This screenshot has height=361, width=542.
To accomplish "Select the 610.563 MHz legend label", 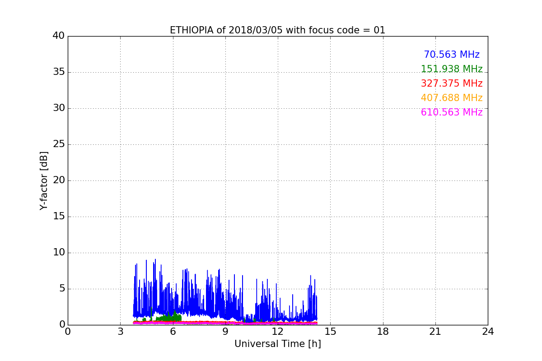I will (x=452, y=112).
